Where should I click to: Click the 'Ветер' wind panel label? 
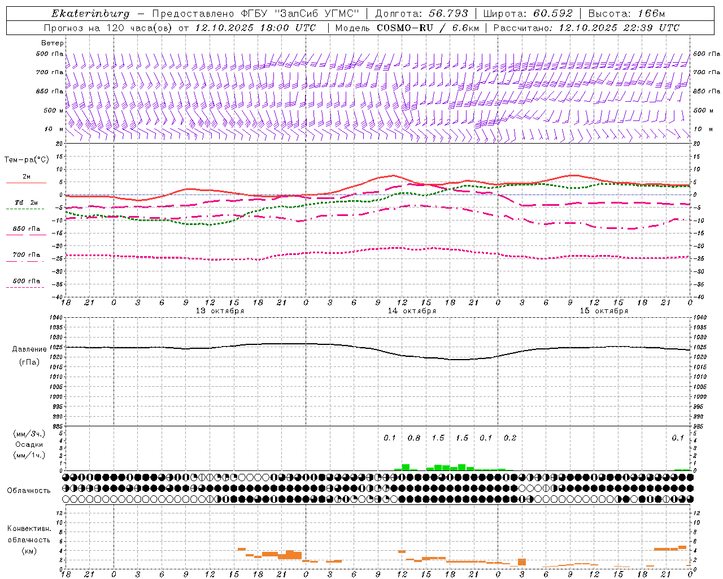52,43
